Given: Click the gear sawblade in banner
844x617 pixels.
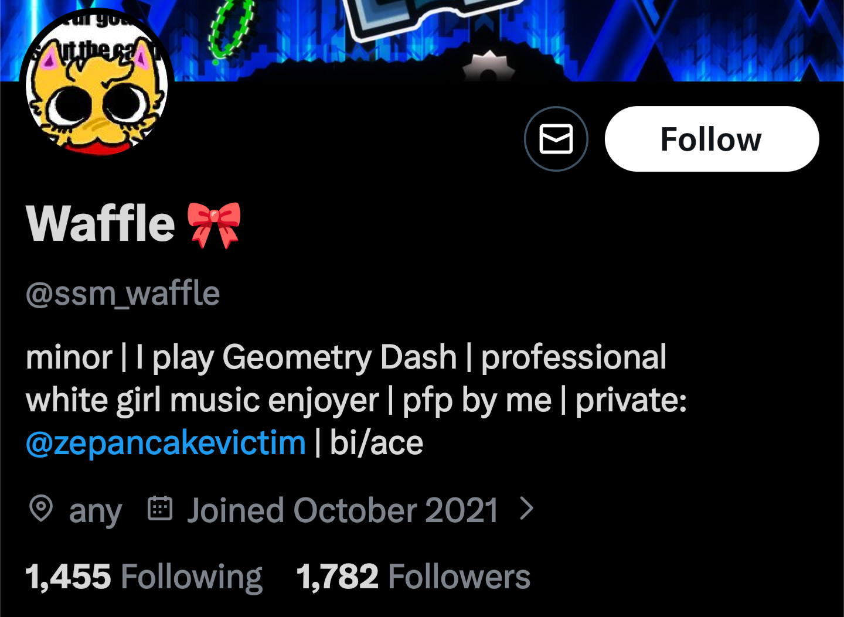Looking at the screenshot, I should pyautogui.click(x=489, y=66).
